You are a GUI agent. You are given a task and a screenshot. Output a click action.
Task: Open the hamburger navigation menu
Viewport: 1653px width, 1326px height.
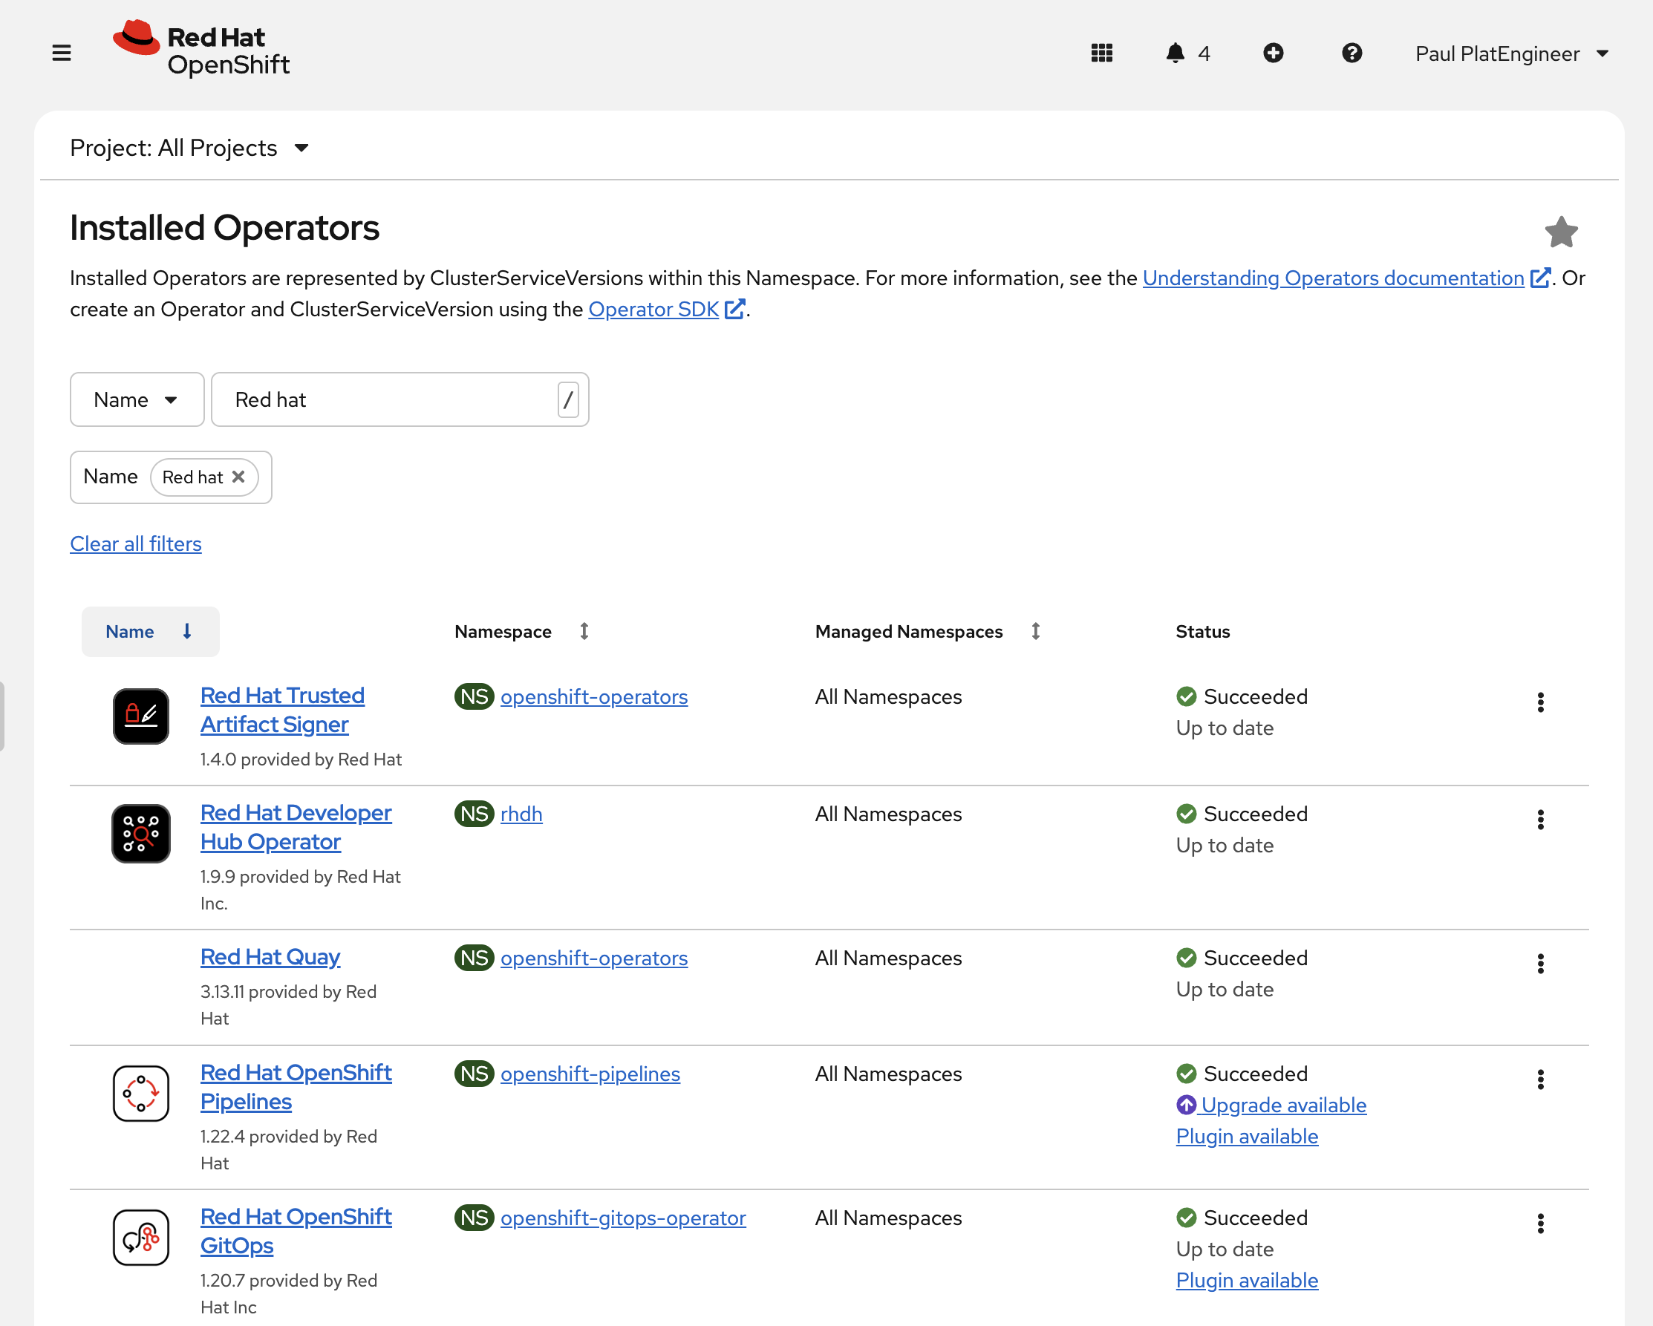[62, 53]
